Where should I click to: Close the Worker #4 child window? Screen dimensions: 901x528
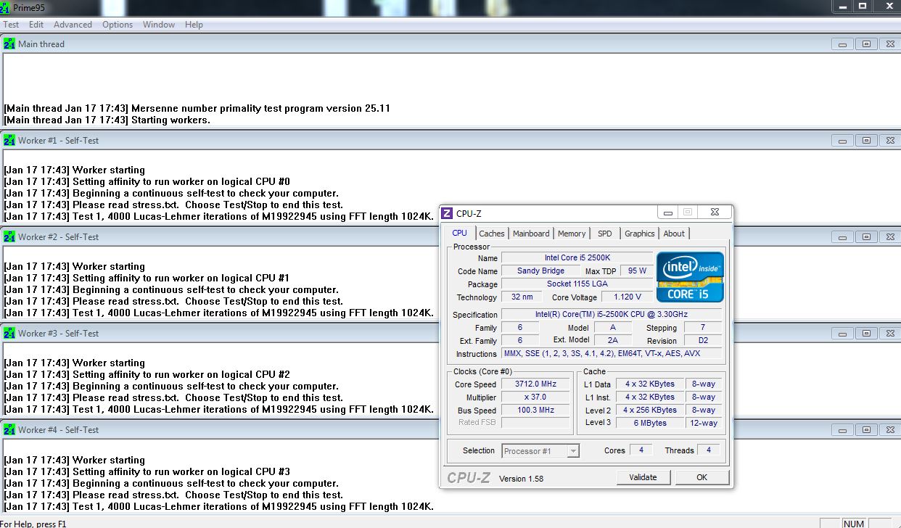pos(889,430)
